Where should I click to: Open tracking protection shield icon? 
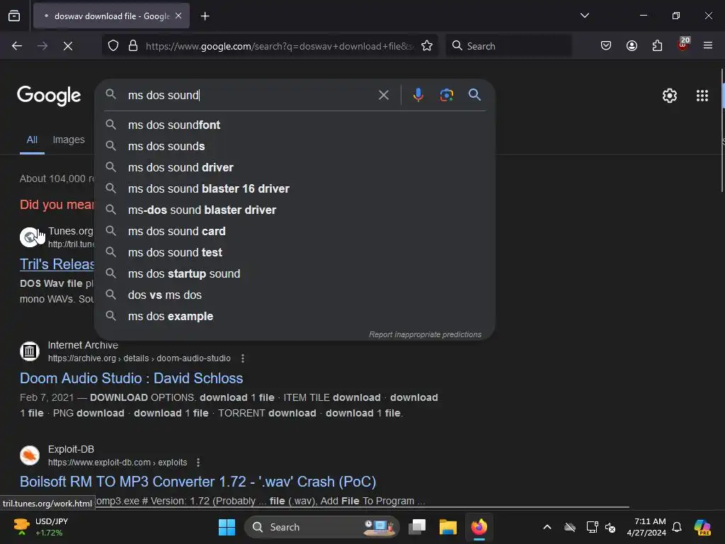pyautogui.click(x=113, y=46)
